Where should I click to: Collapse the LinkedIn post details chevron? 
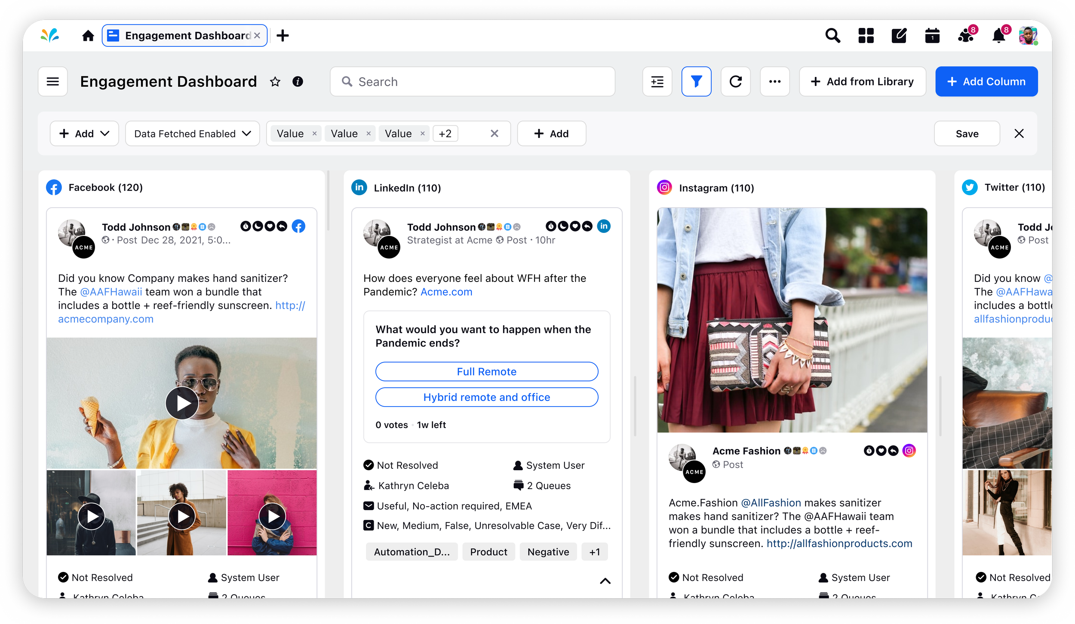click(x=605, y=581)
